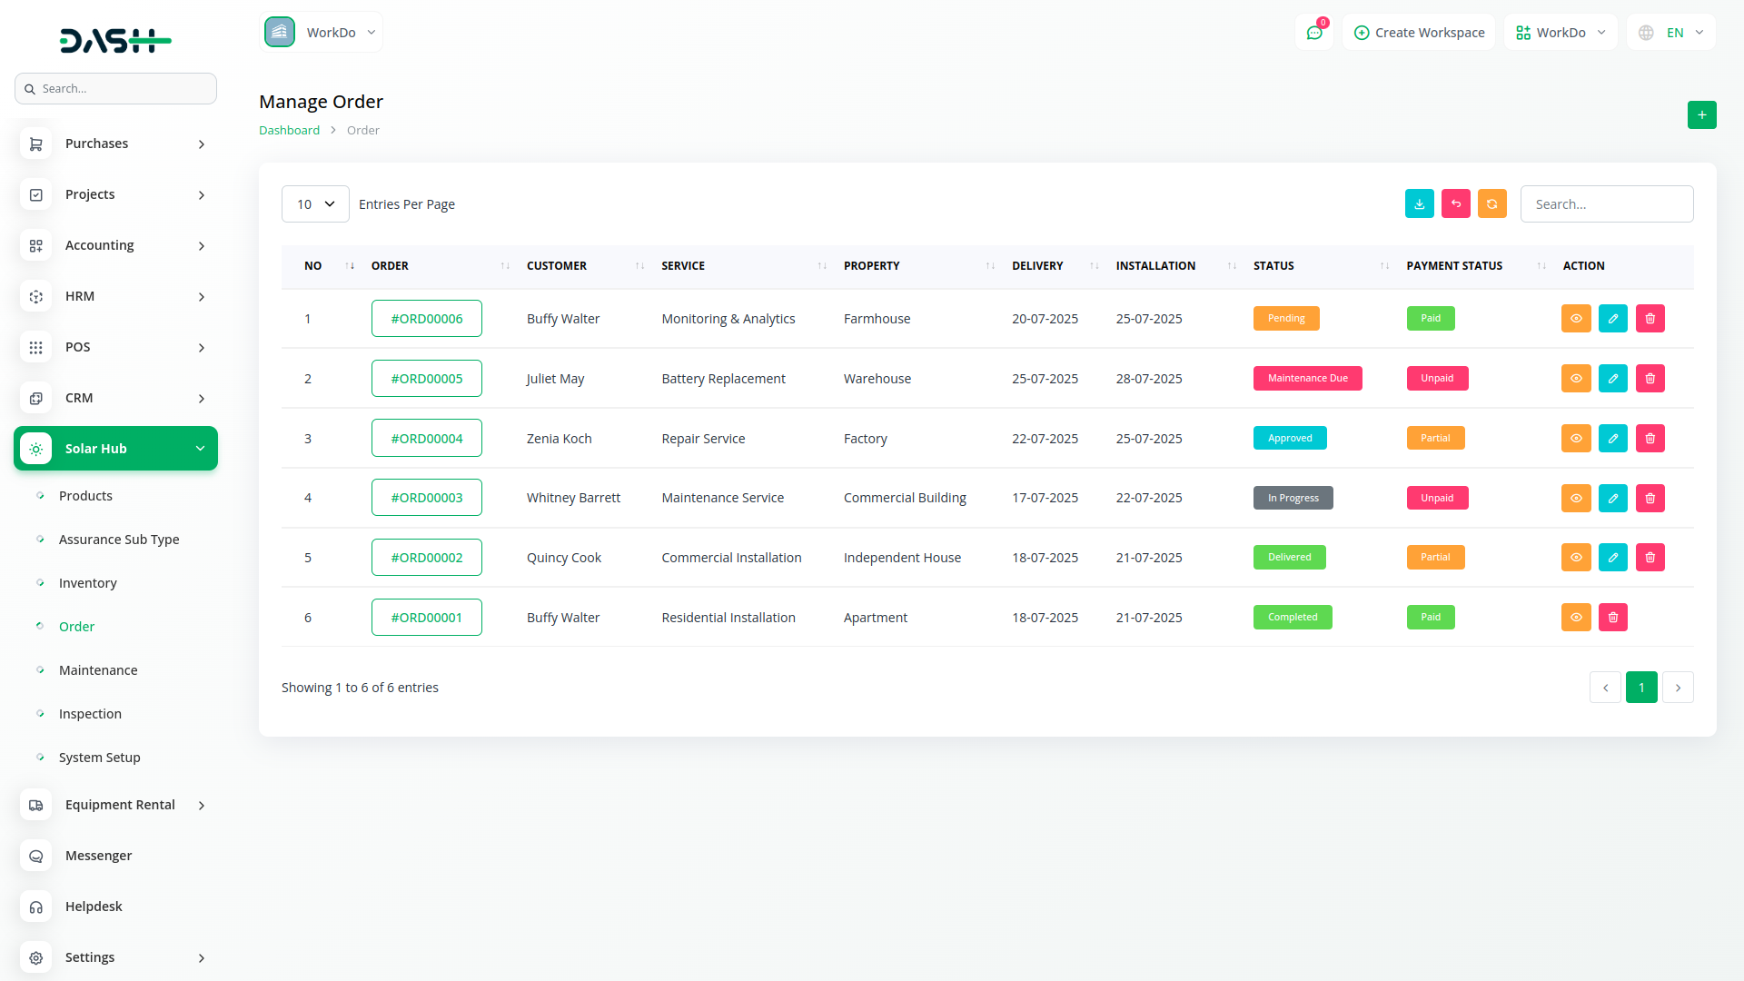This screenshot has height=981, width=1744.
Task: Click the Maintenance Due status badge
Action: tap(1307, 379)
